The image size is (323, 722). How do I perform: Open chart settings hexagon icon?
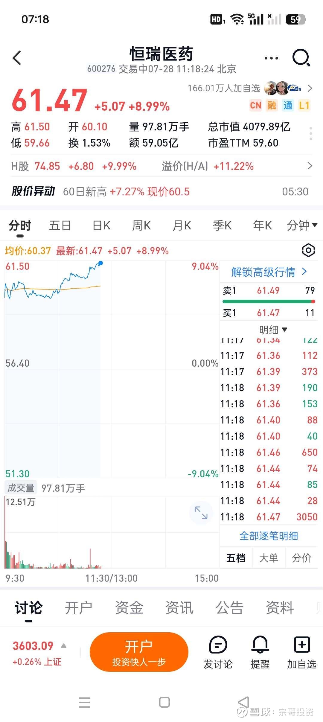308,250
